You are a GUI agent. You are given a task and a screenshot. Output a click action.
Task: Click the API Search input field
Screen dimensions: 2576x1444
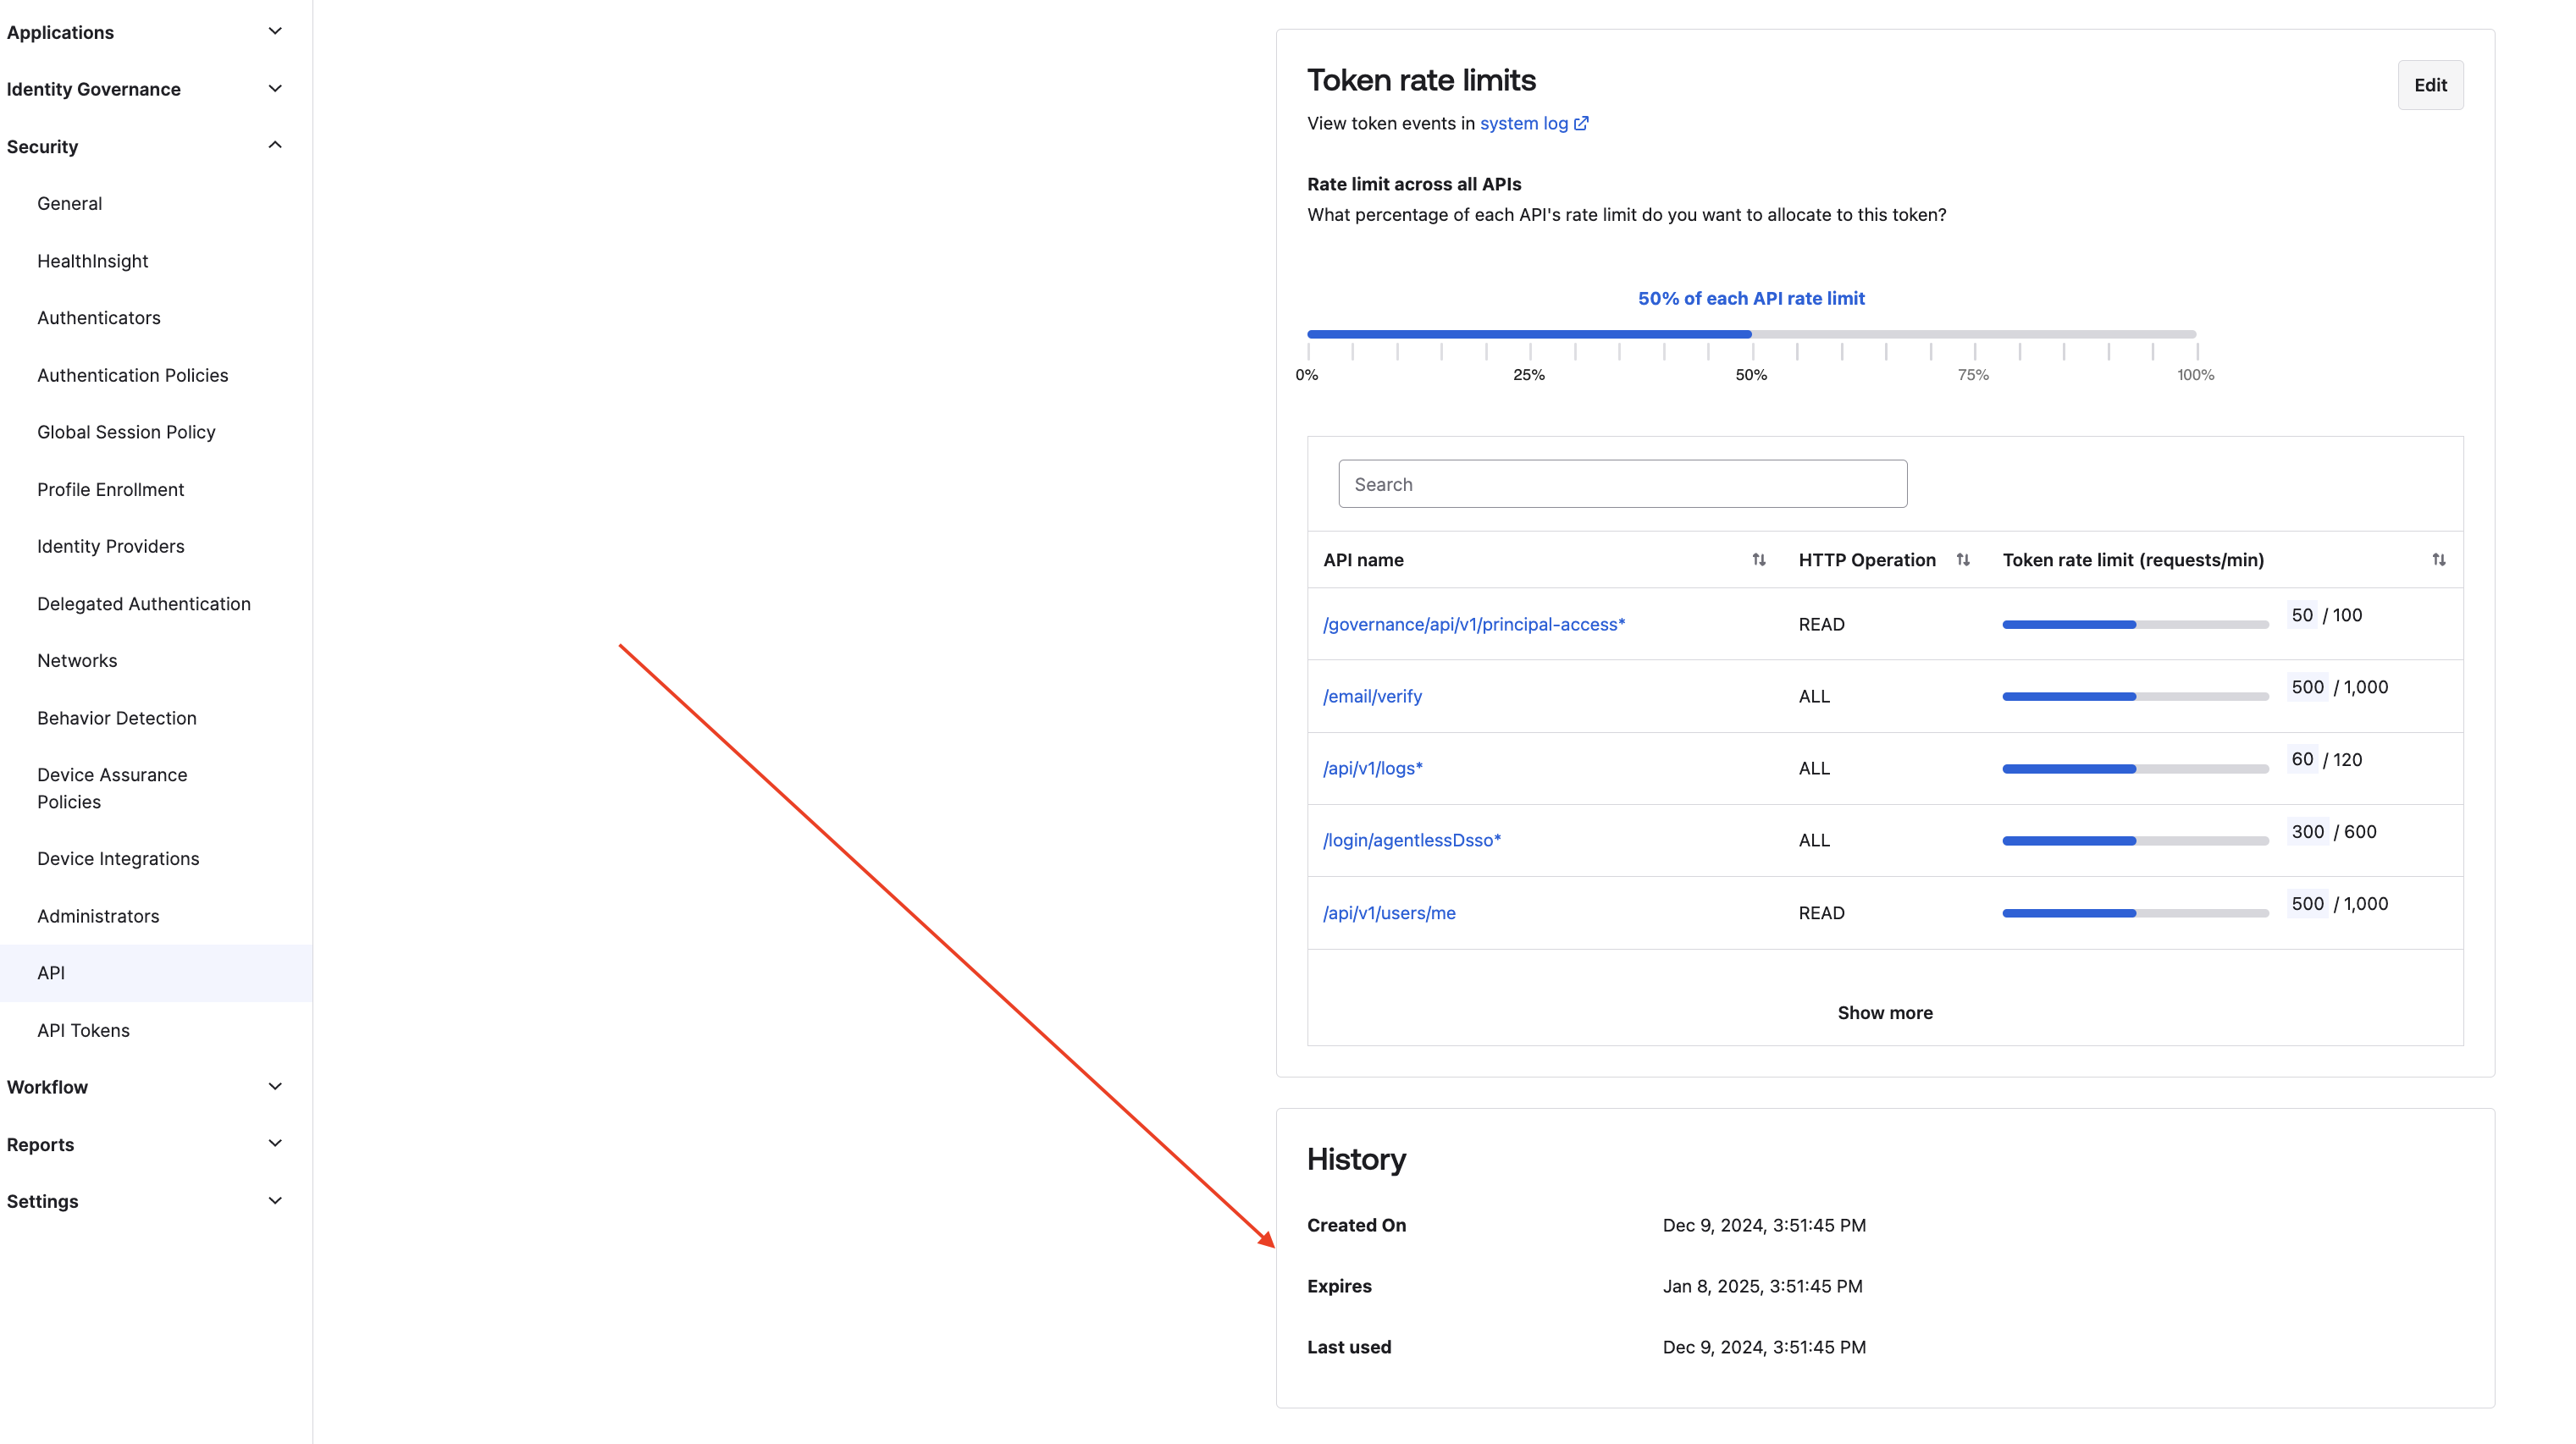pyautogui.click(x=1622, y=483)
